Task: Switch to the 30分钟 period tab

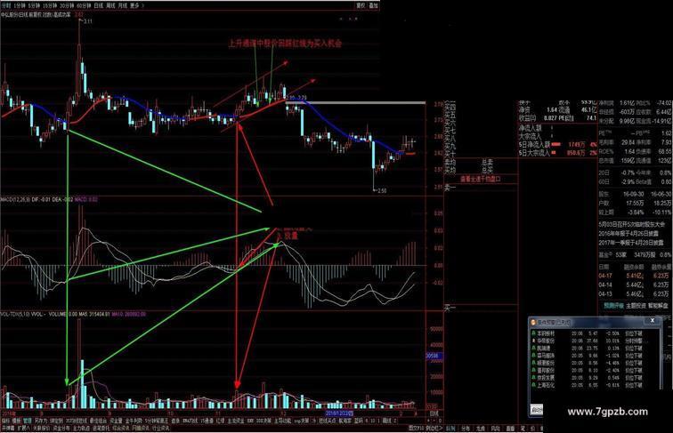Action: 67,5
